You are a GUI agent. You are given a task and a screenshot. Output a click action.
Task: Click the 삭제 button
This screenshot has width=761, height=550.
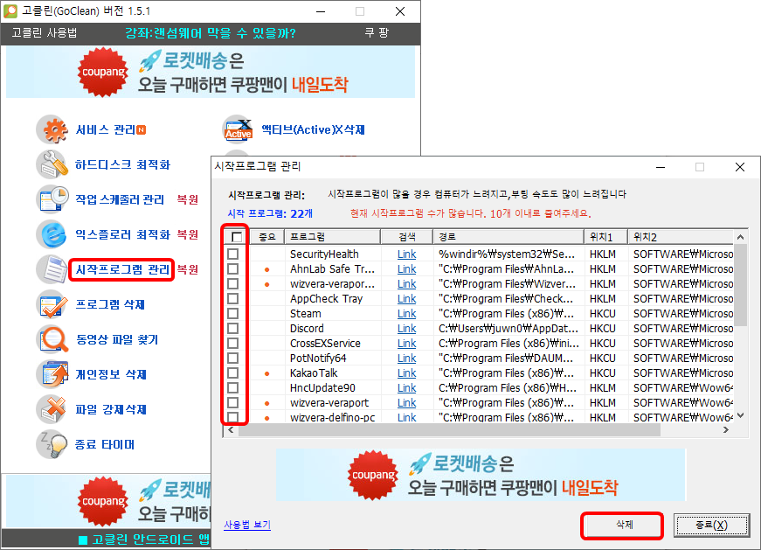click(x=624, y=525)
